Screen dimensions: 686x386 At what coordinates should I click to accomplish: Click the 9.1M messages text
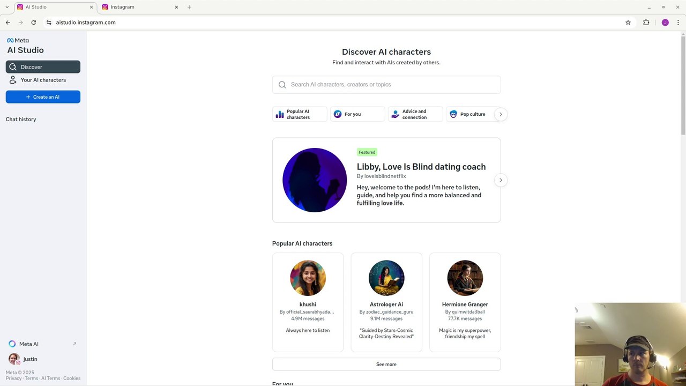pyautogui.click(x=386, y=319)
